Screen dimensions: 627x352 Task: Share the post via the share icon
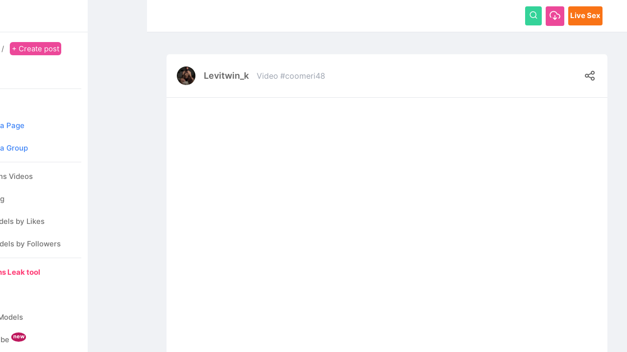590,76
